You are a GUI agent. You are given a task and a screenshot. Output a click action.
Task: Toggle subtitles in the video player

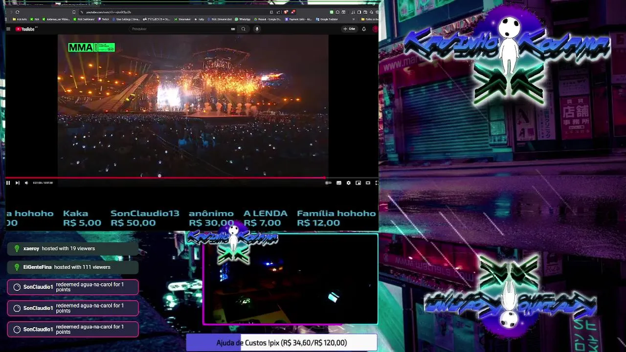click(x=339, y=183)
